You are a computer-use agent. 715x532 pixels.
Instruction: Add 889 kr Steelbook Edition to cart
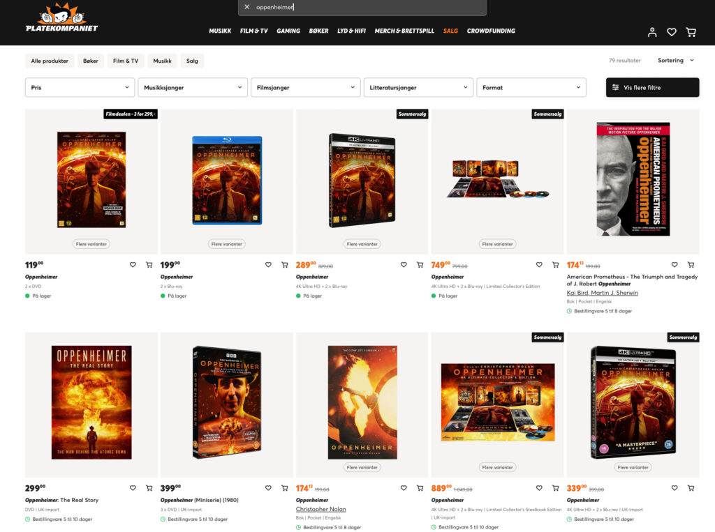(x=555, y=488)
